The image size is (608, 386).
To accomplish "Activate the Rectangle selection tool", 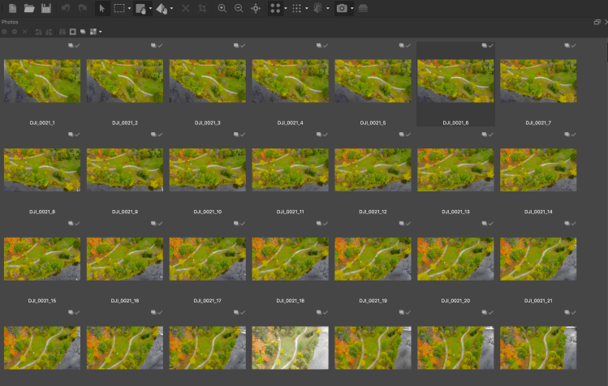I will [119, 8].
